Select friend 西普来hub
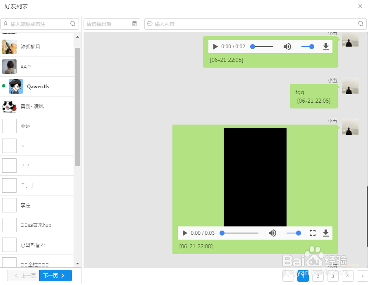 [37, 225]
